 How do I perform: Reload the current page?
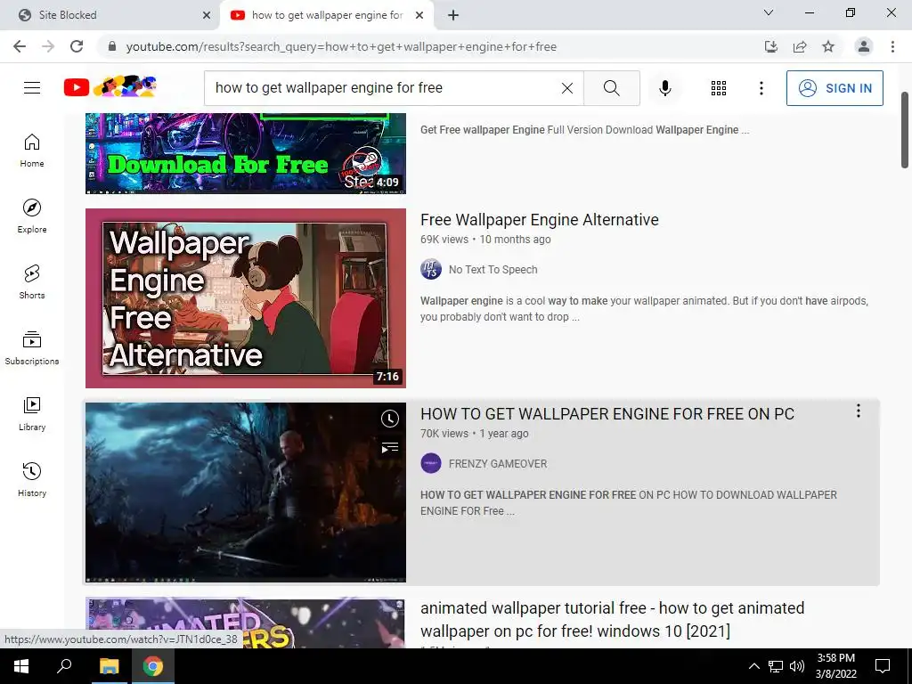coord(77,46)
